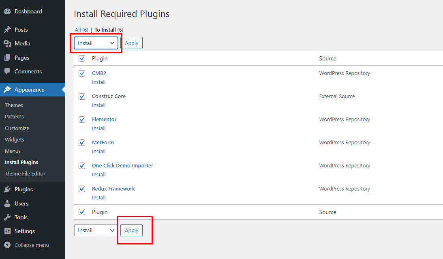
Task: Click the Plugins plug icon
Action: pos(7,189)
